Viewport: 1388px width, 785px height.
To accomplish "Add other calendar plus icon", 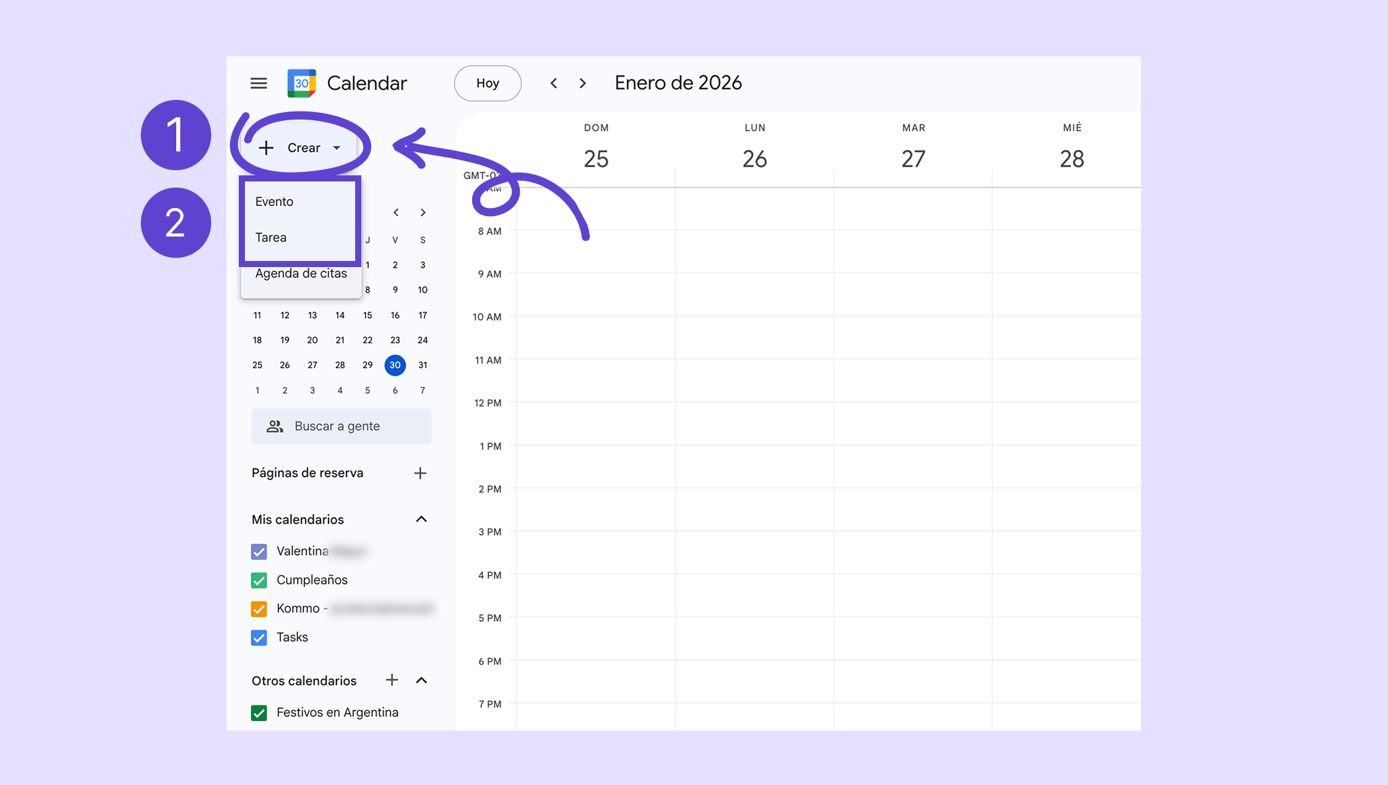I will [392, 680].
